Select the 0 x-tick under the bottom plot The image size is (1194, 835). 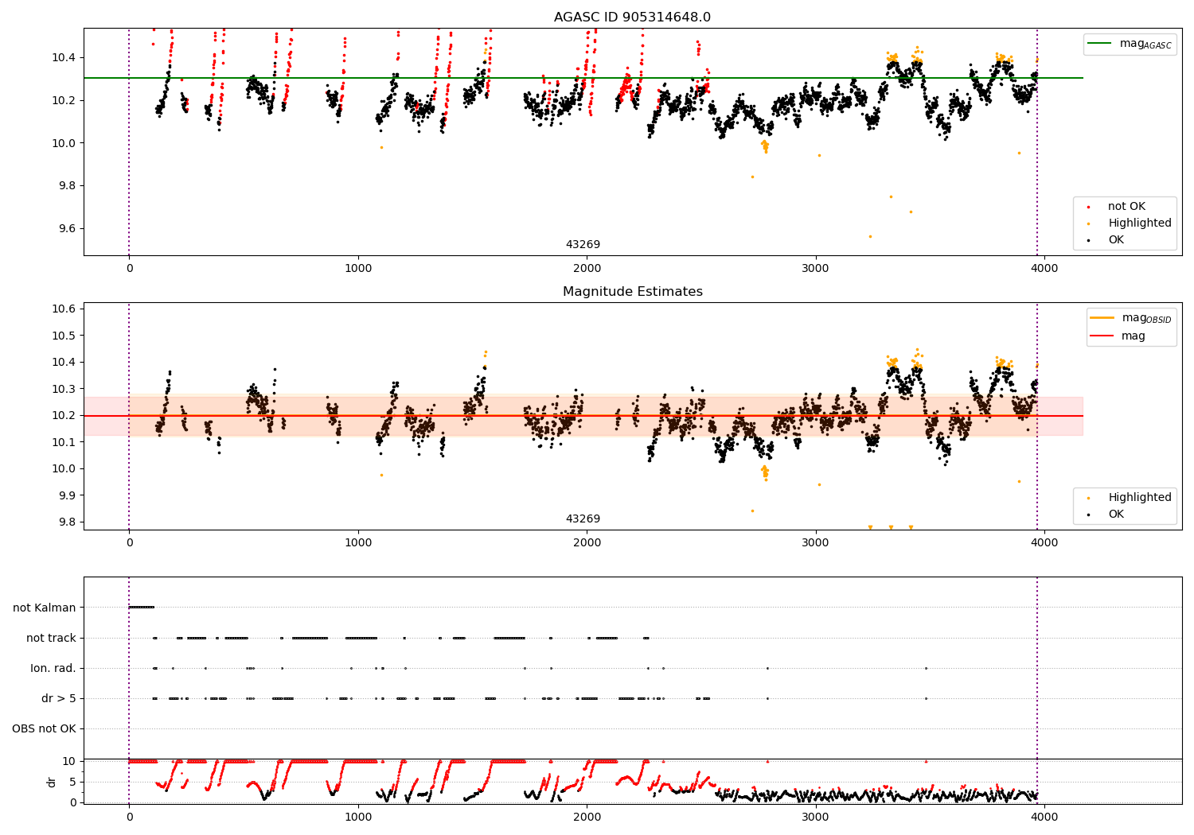click(129, 817)
